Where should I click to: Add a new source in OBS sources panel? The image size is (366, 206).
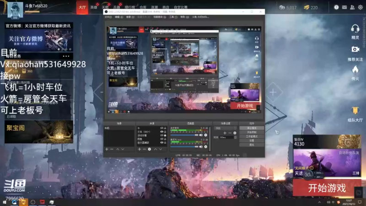140,149
